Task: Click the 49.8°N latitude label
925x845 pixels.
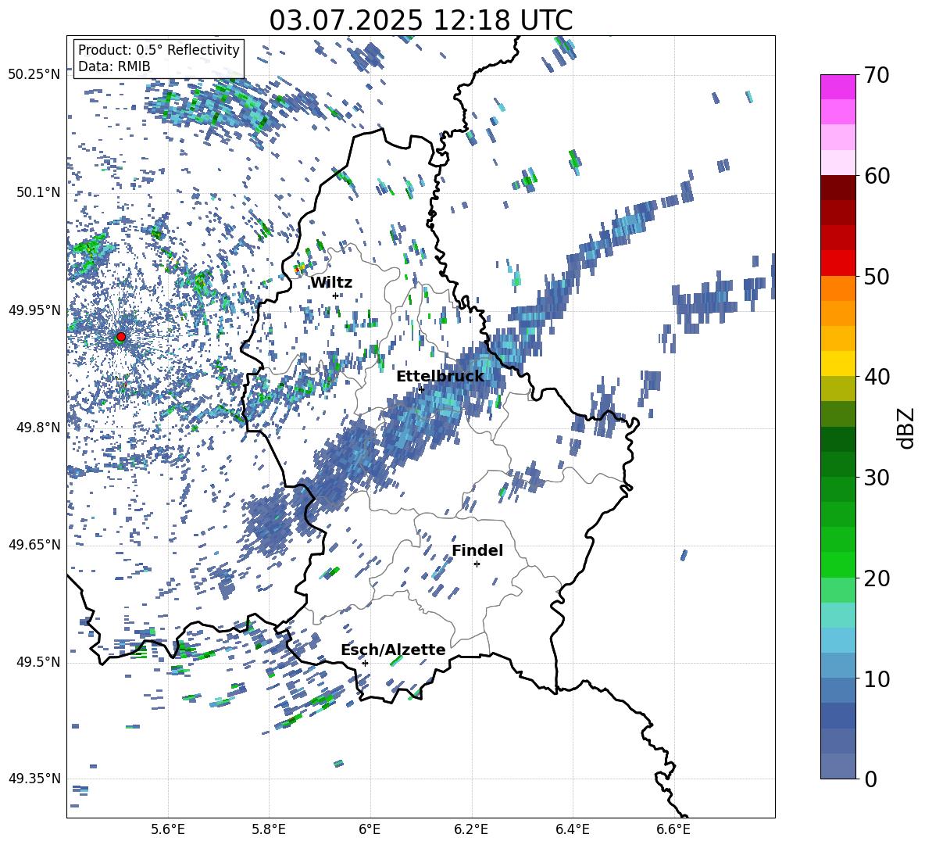Action: pos(38,428)
